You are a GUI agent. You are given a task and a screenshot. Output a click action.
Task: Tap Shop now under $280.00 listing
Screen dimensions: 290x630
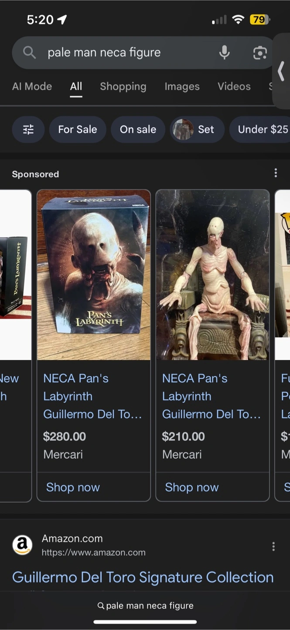73,487
